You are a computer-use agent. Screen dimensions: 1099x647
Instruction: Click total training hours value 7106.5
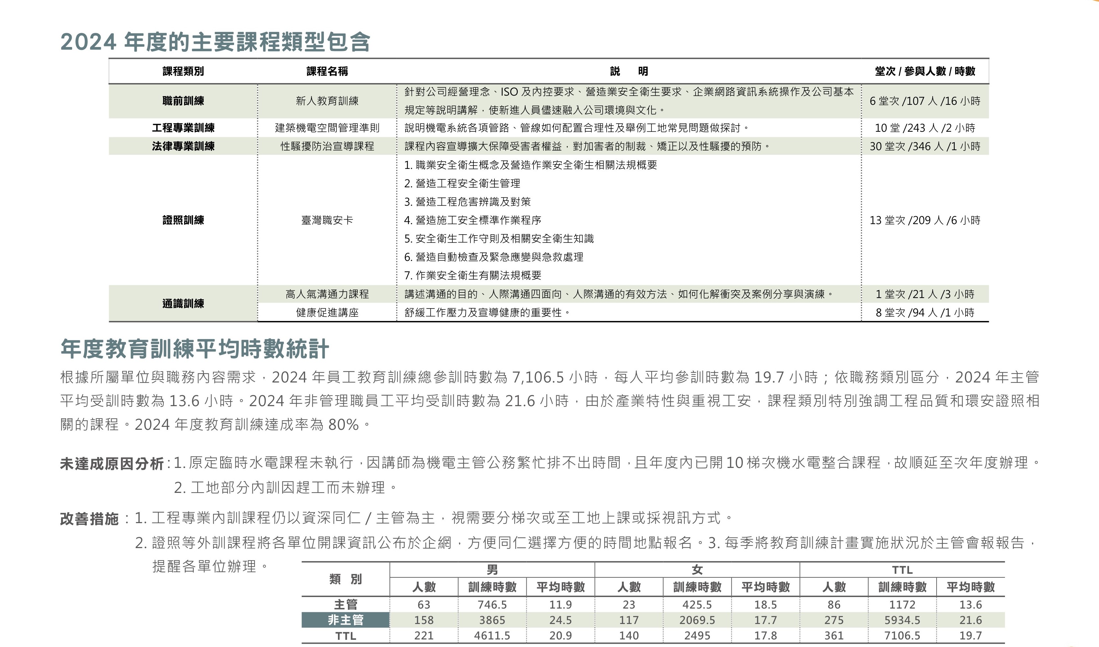click(902, 636)
